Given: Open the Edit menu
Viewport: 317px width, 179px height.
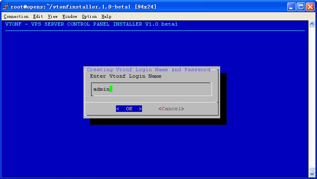Looking at the screenshot, I should pos(38,16).
